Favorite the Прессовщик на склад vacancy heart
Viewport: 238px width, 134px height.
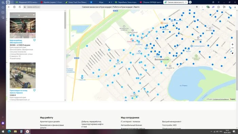pos(34,90)
